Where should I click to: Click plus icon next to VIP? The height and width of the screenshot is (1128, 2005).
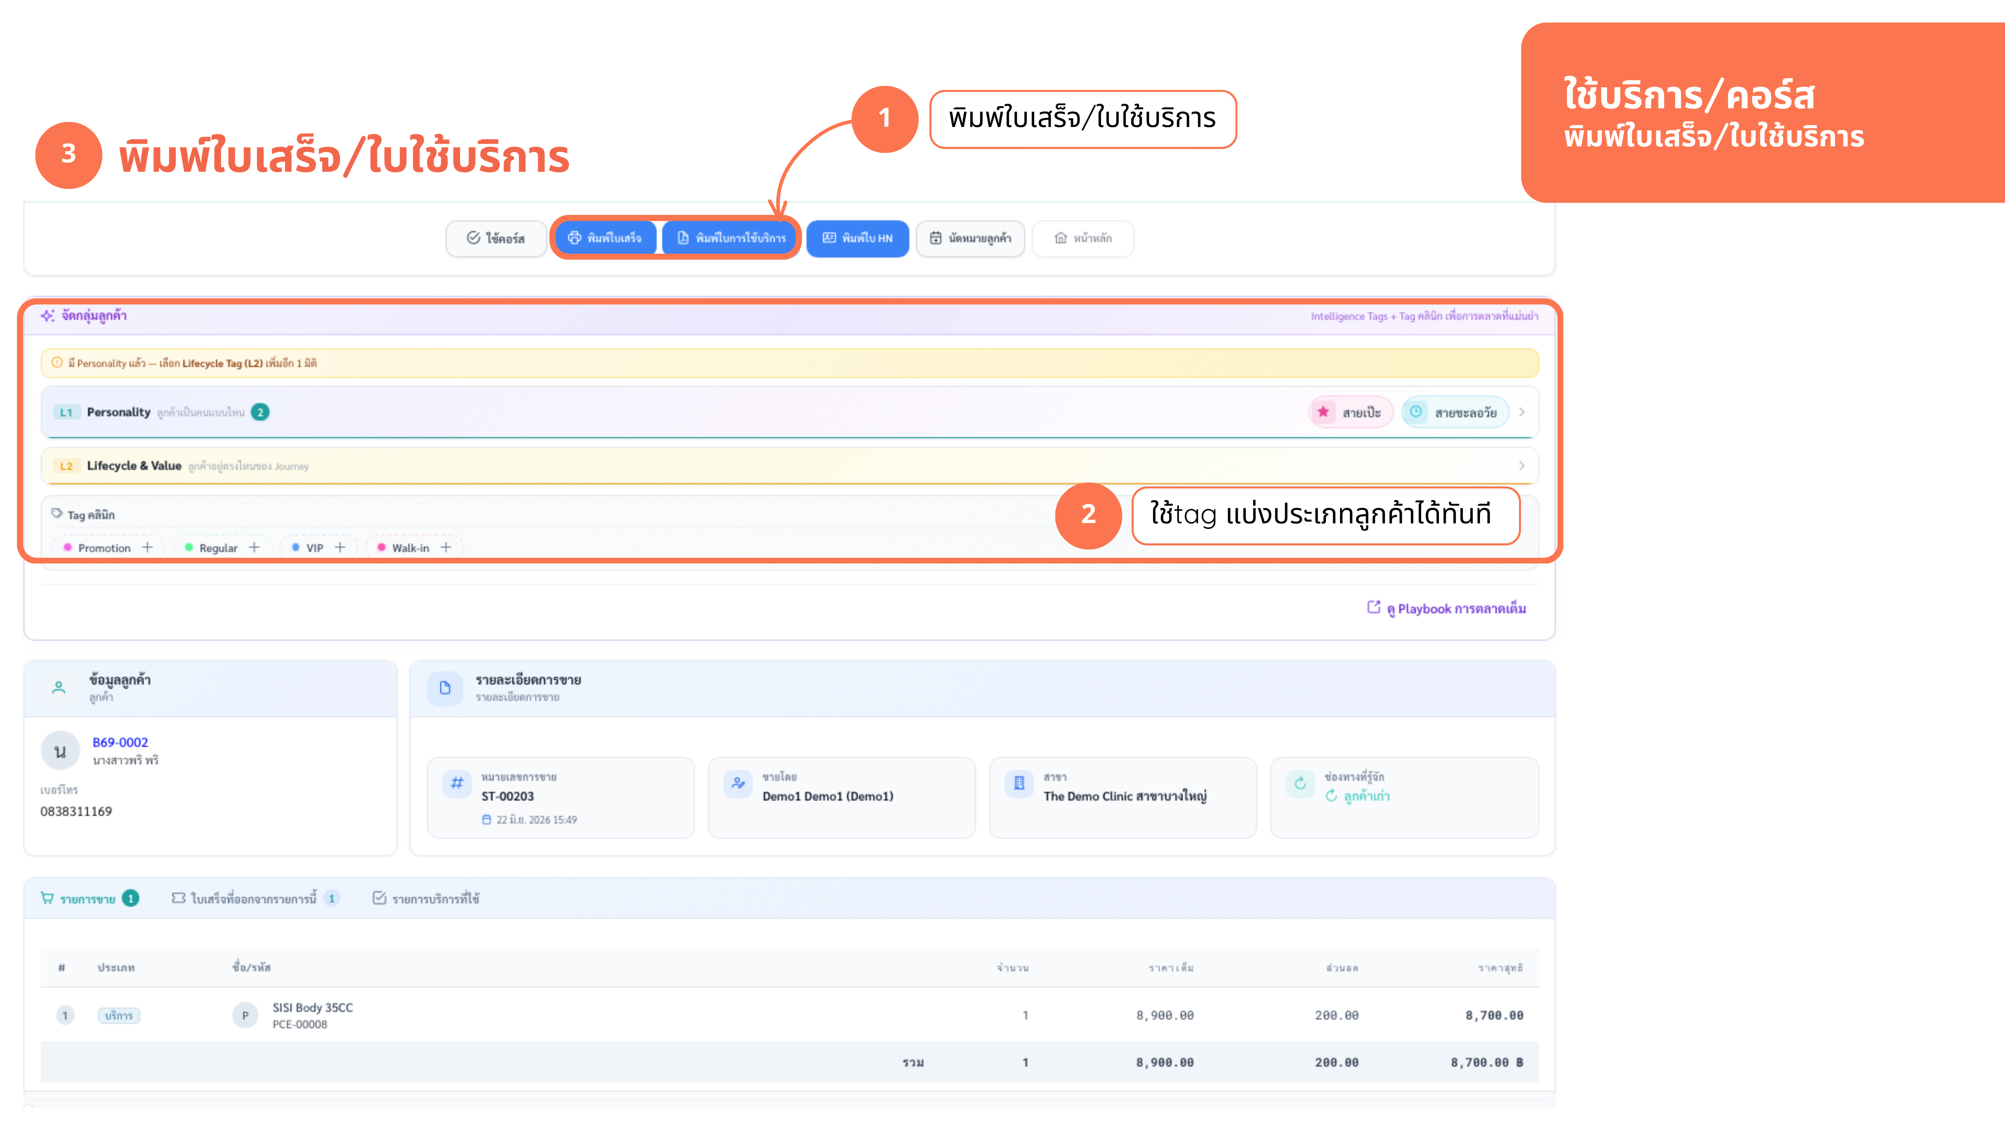click(x=340, y=547)
